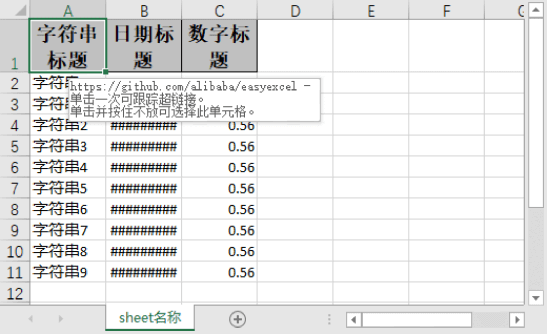Select row 12 header
This screenshot has height=334, width=547.
15,294
